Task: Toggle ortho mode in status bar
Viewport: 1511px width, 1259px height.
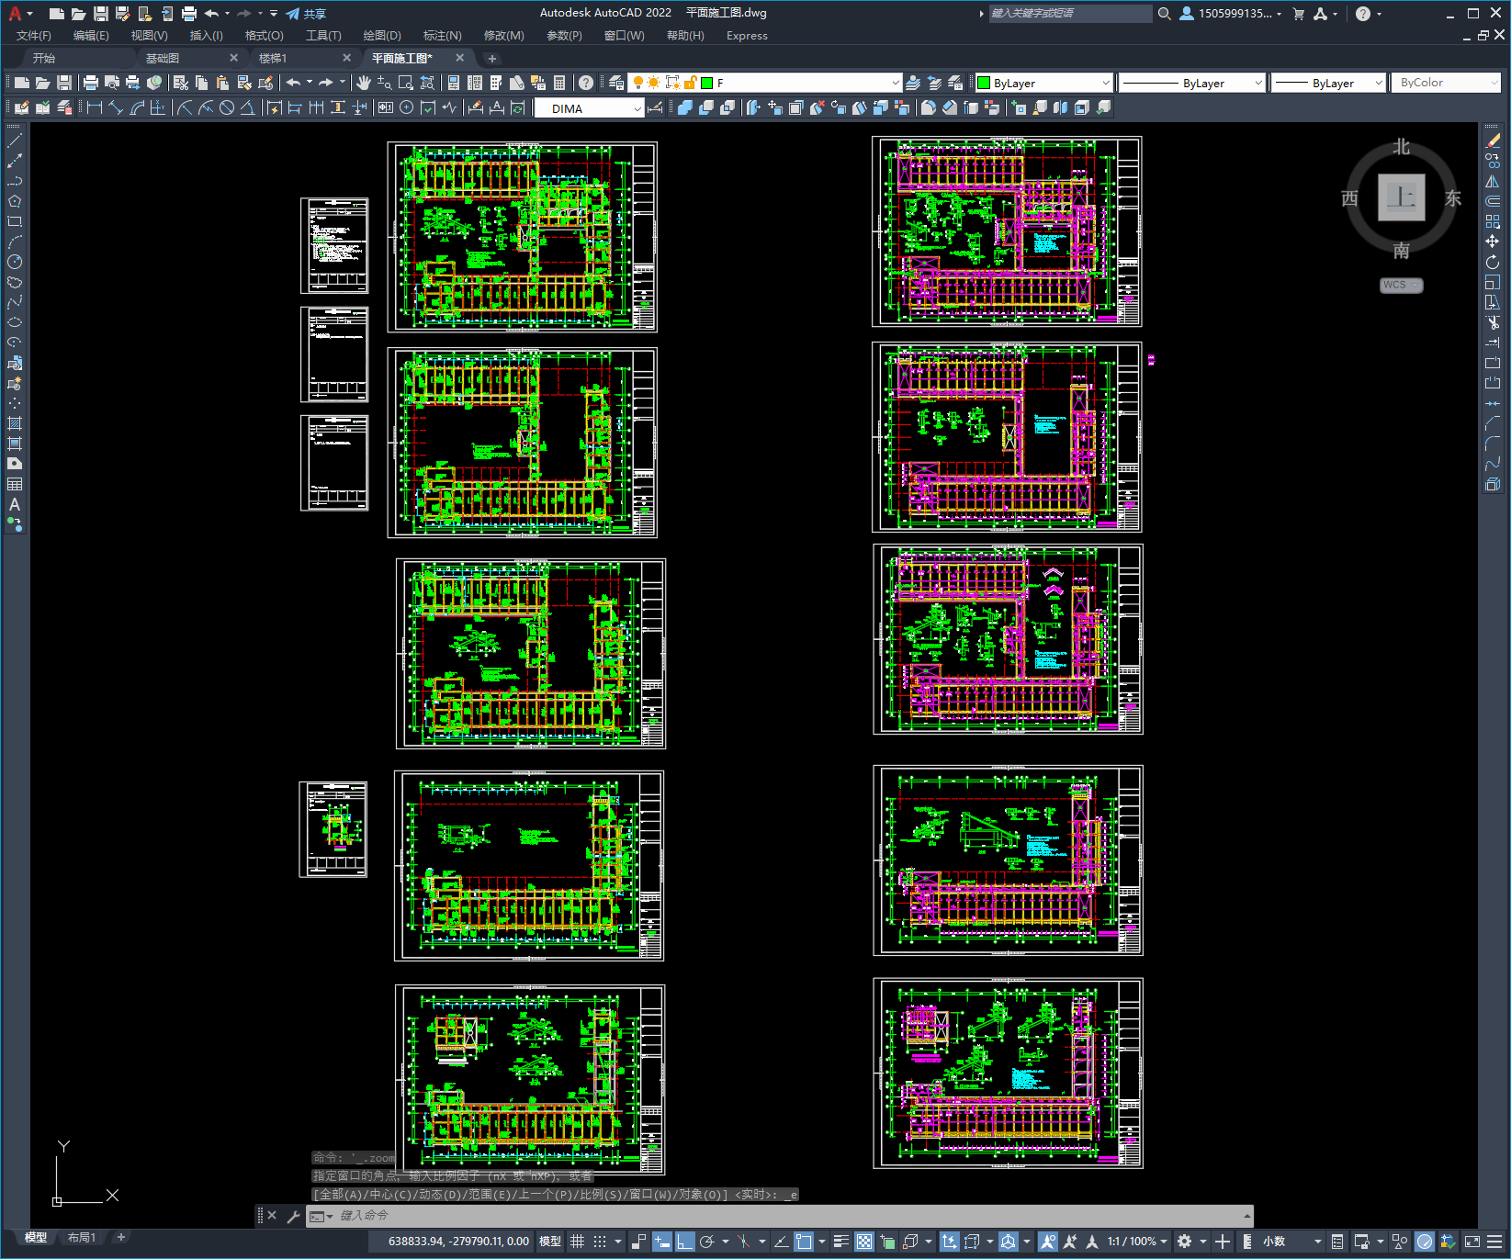Action: [684, 1242]
